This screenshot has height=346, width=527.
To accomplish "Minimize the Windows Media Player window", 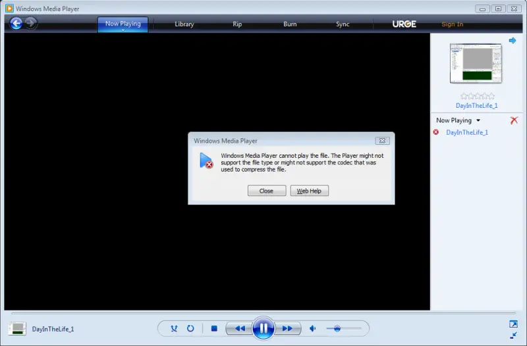I will pyautogui.click(x=482, y=9).
